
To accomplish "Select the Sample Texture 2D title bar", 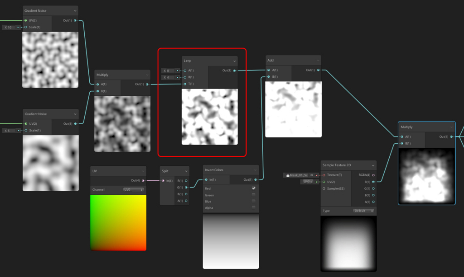I will pos(348,165).
